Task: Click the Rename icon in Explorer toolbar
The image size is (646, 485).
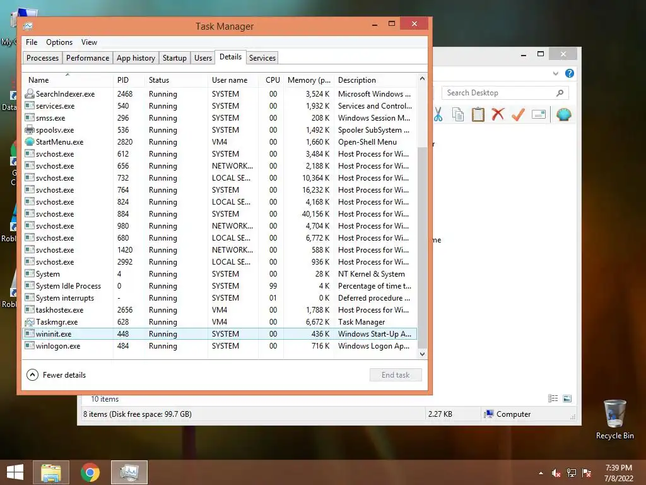Action: tap(539, 114)
